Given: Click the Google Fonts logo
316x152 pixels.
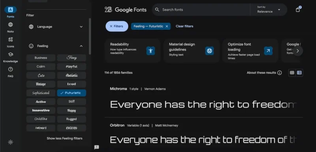Looking at the screenshot, I should coord(126,9).
